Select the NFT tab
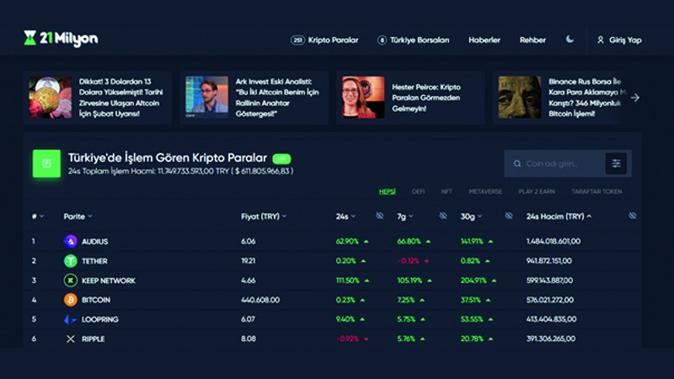The width and height of the screenshot is (674, 379). [447, 192]
